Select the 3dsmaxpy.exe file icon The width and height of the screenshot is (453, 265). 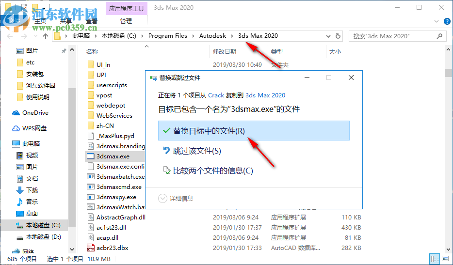(91, 197)
